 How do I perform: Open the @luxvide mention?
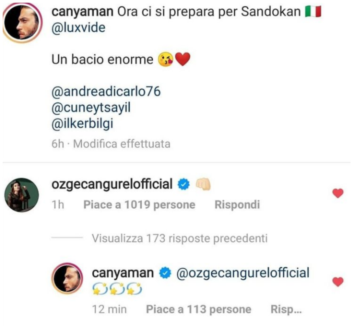[78, 28]
